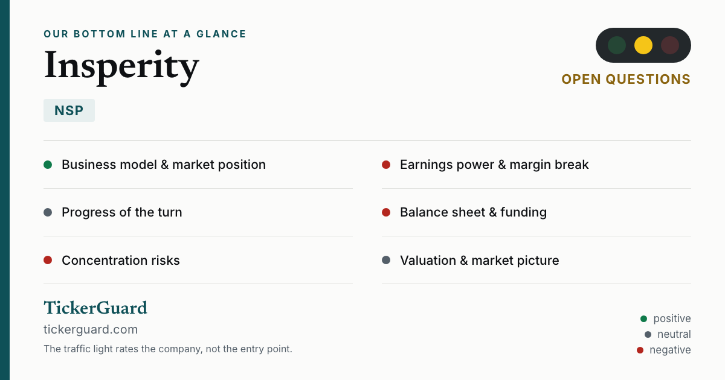The image size is (725, 380).
Task: Click gray dot beside Progress of the turn
Action: tap(48, 212)
